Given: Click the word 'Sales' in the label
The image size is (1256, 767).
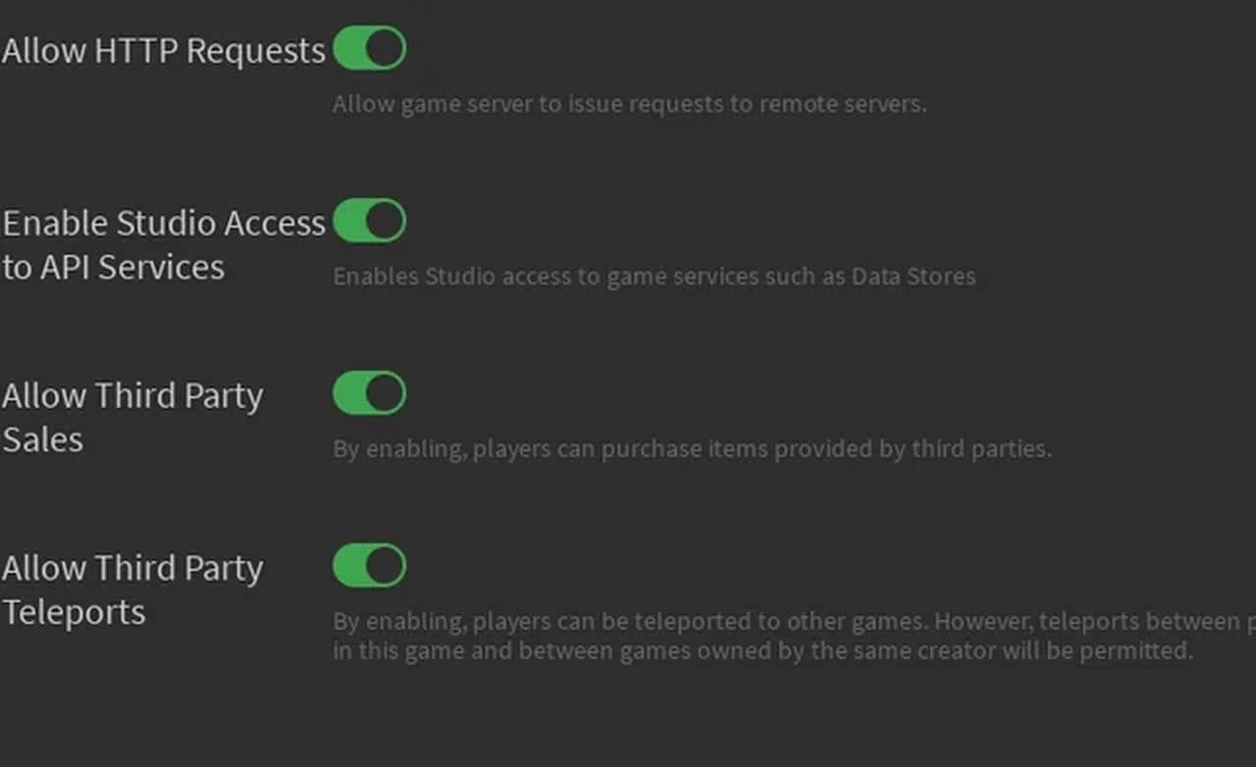Looking at the screenshot, I should (x=43, y=439).
